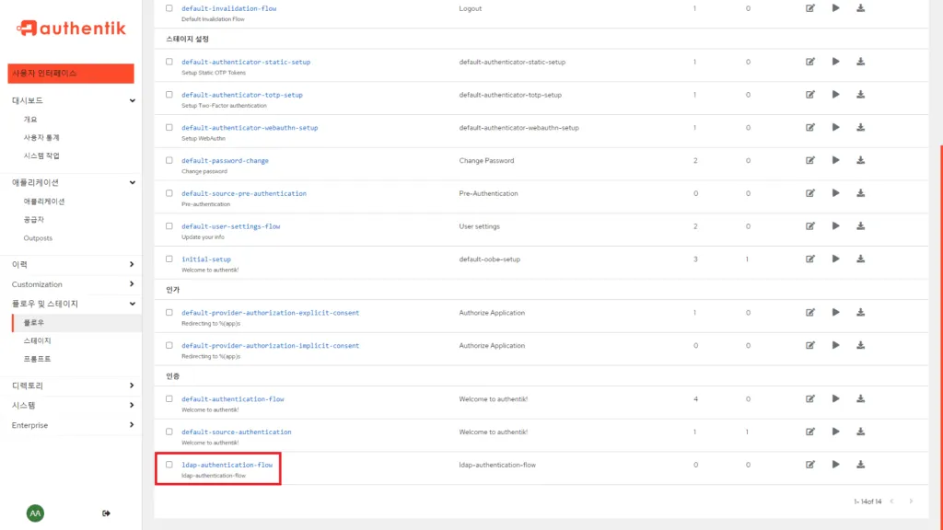The width and height of the screenshot is (943, 530).
Task: Execute the default-authentication-flow using its play icon
Action: [x=835, y=398]
